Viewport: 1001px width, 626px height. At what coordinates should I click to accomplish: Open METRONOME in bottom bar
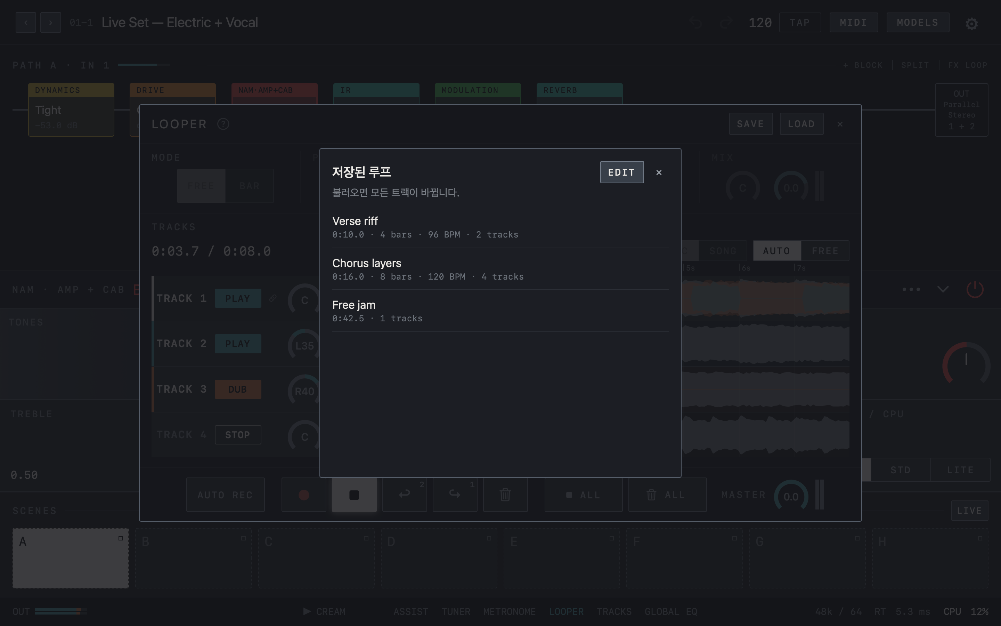[x=509, y=611]
